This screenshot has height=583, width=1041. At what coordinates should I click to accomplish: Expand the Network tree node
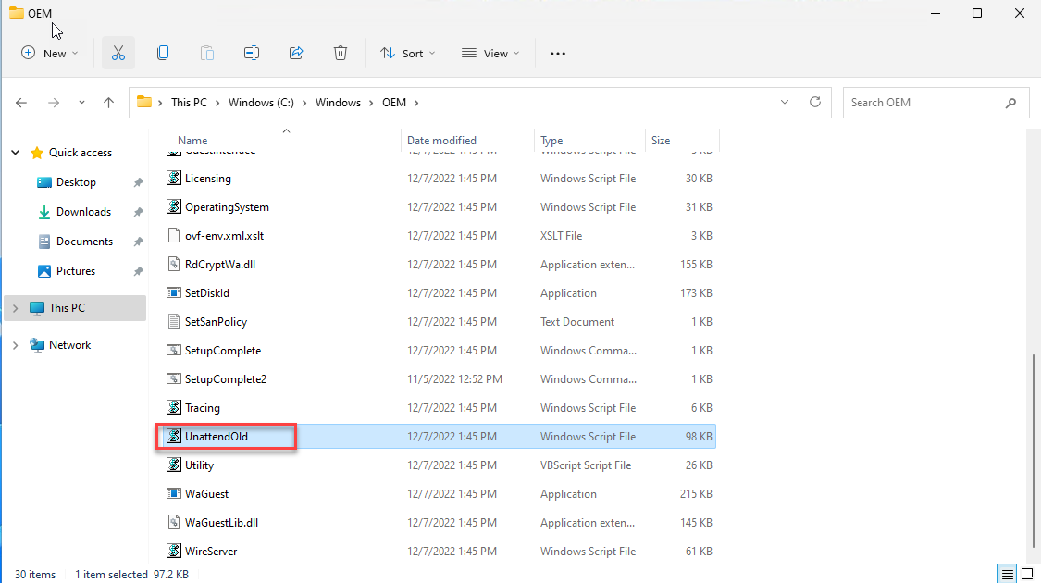point(15,345)
